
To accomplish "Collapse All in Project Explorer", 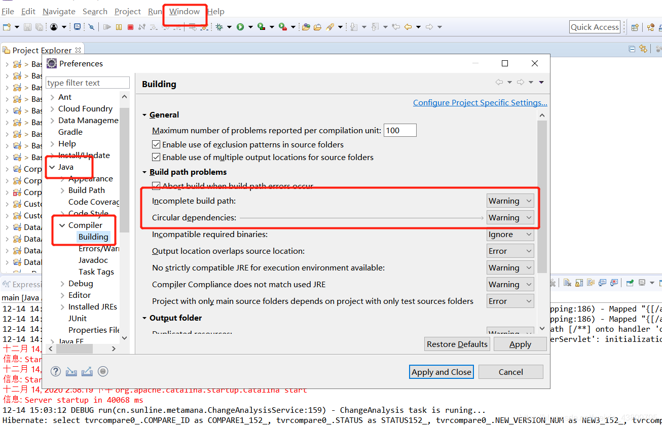I will [x=632, y=49].
